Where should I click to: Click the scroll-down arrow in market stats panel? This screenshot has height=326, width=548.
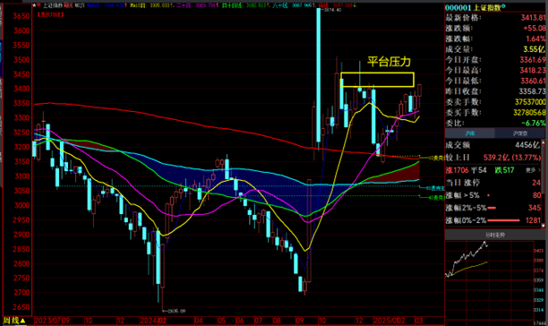[x=544, y=226]
